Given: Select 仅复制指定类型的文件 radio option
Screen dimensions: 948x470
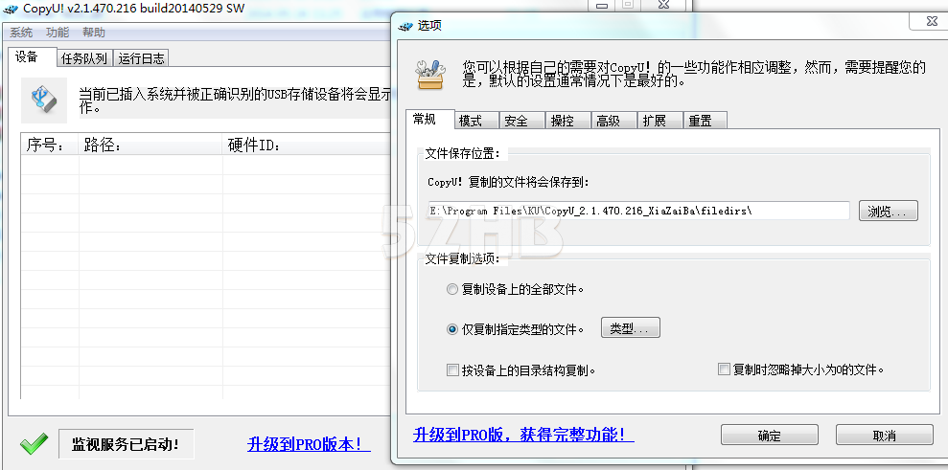Looking at the screenshot, I should [451, 329].
